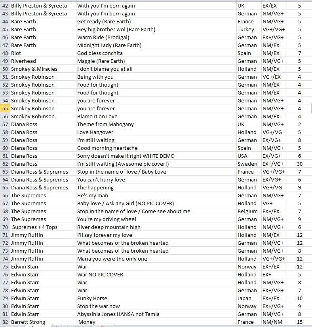This screenshot has width=312, height=327.
Task: Click the 'Japan' country cell
Action: click(x=249, y=299)
